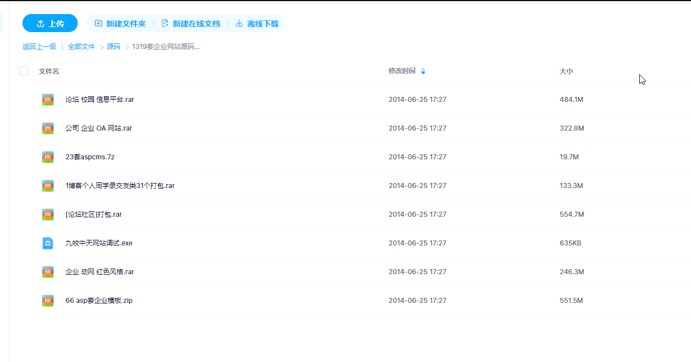The width and height of the screenshot is (691, 362).
Task: Click size value 246.3M
Action: click(x=572, y=272)
